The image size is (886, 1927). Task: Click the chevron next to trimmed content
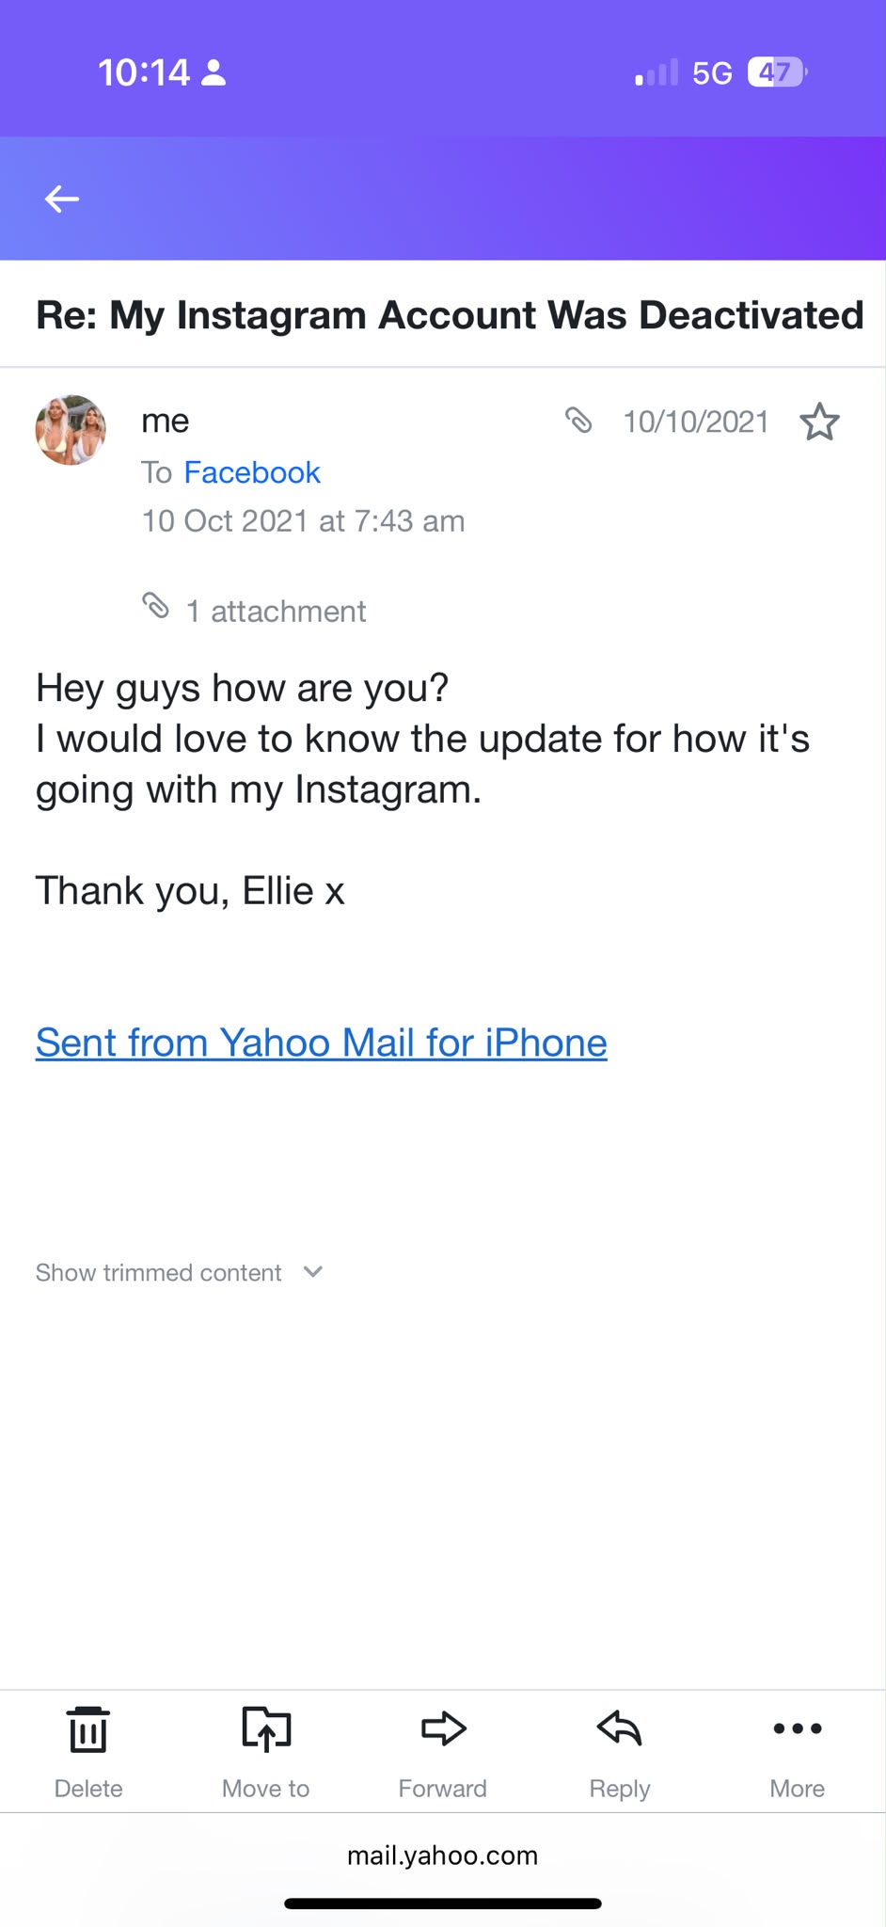point(313,1272)
